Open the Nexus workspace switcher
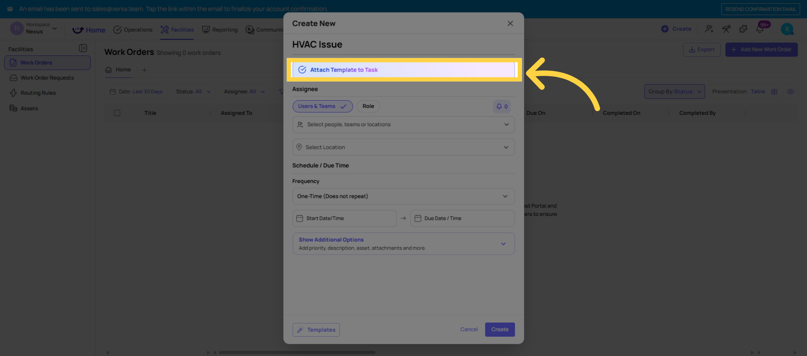The image size is (807, 356). tap(34, 29)
